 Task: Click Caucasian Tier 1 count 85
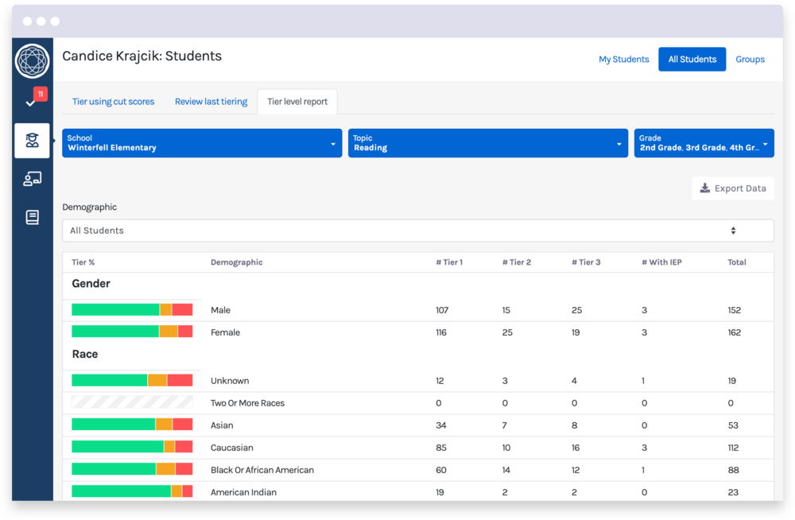click(441, 448)
